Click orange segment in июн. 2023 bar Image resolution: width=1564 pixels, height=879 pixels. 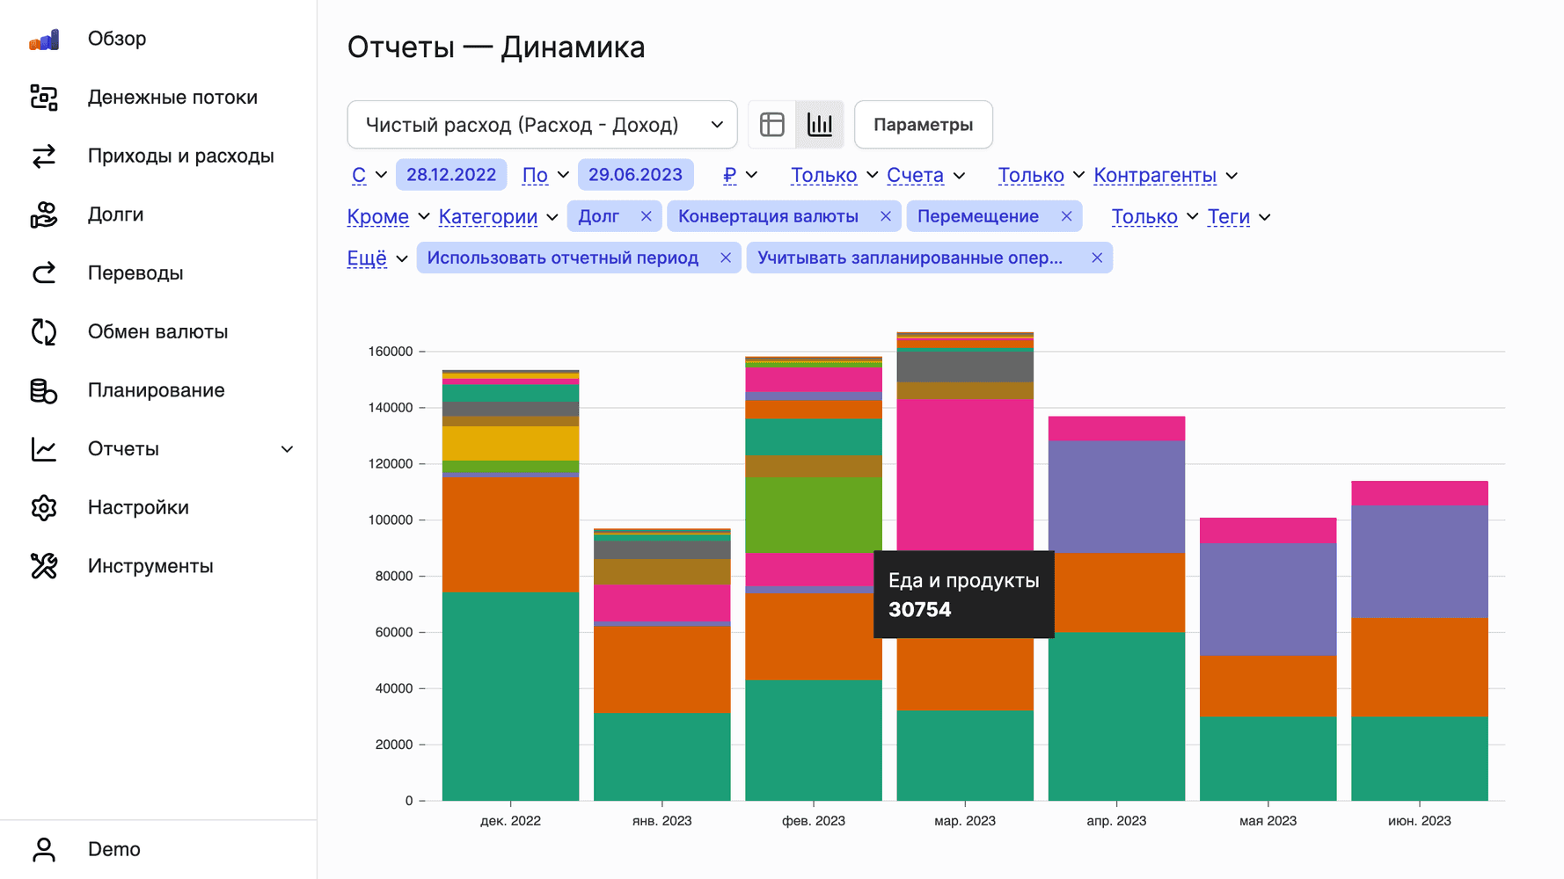pyautogui.click(x=1419, y=667)
